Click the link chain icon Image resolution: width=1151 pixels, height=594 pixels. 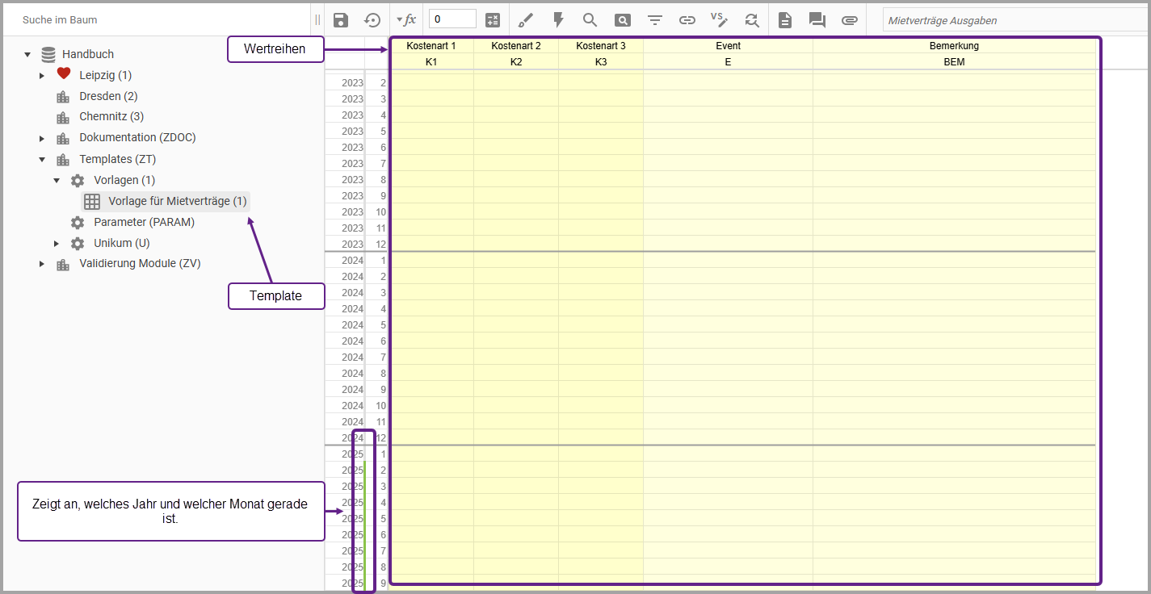[687, 20]
